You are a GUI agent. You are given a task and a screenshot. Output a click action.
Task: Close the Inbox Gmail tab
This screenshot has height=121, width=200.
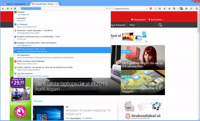[x=28, y=4]
